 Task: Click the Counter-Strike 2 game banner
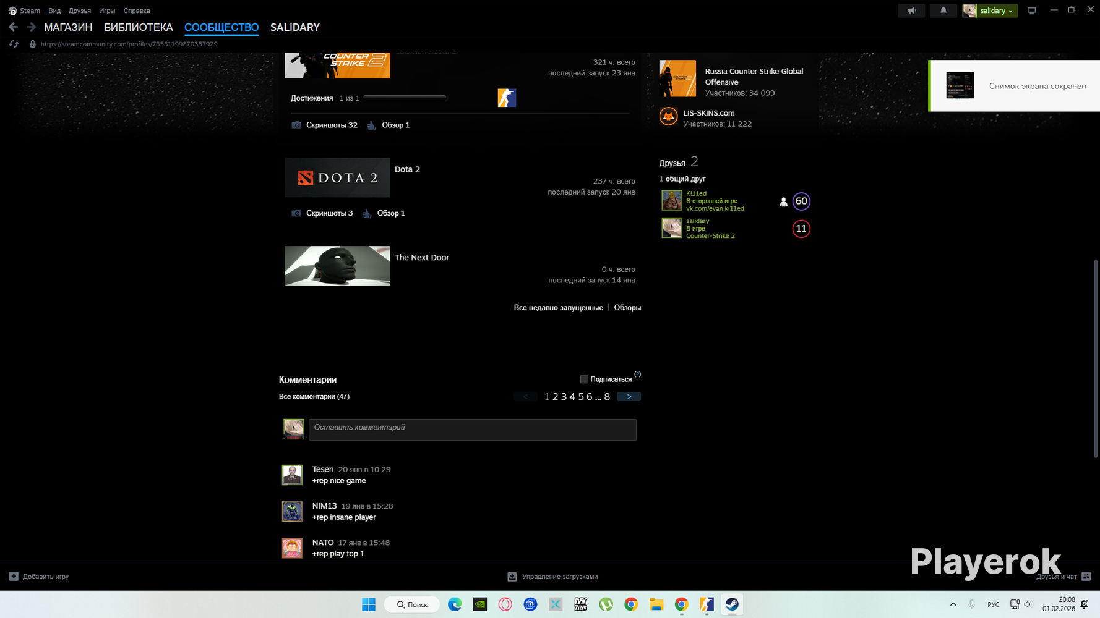(337, 66)
